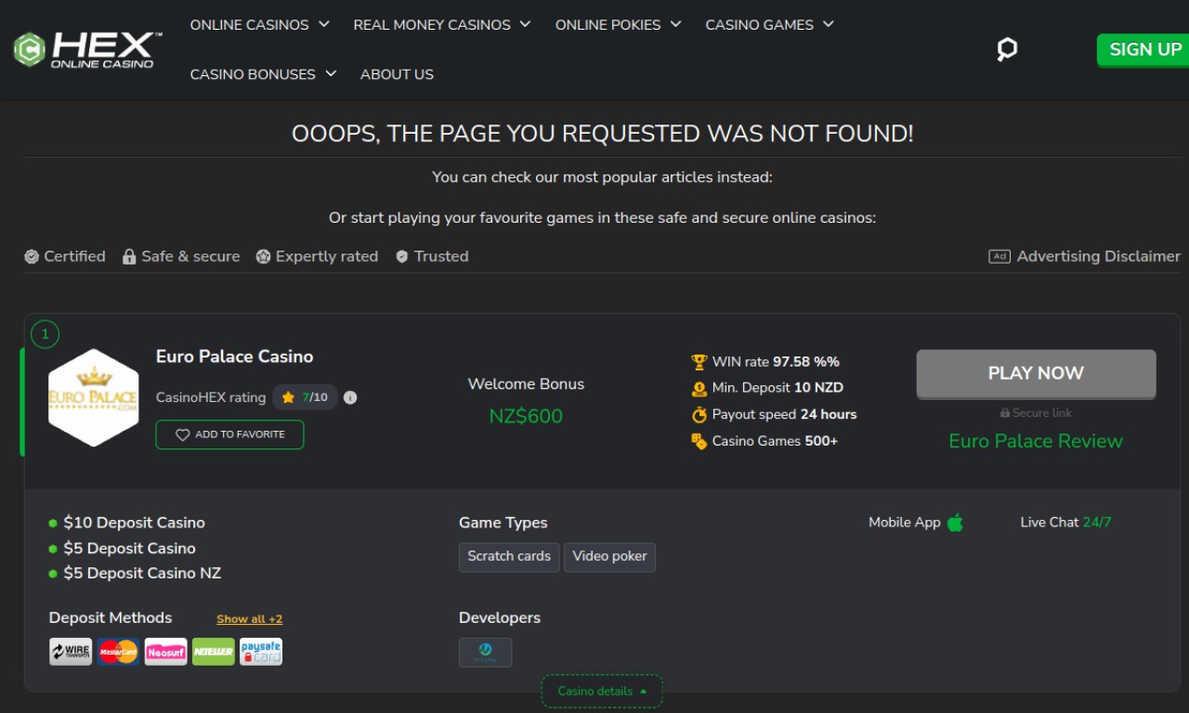
Task: Click the Live Chat 24/7 label
Action: point(1065,523)
